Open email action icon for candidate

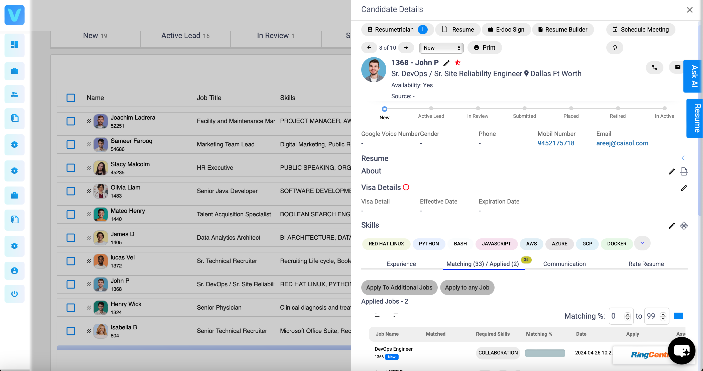(x=677, y=67)
